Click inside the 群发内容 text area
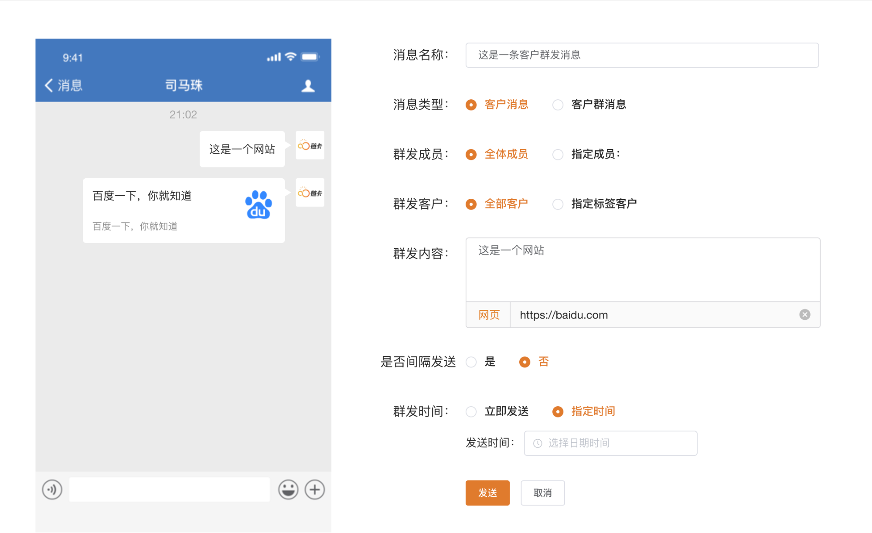This screenshot has width=872, height=533. tap(643, 270)
